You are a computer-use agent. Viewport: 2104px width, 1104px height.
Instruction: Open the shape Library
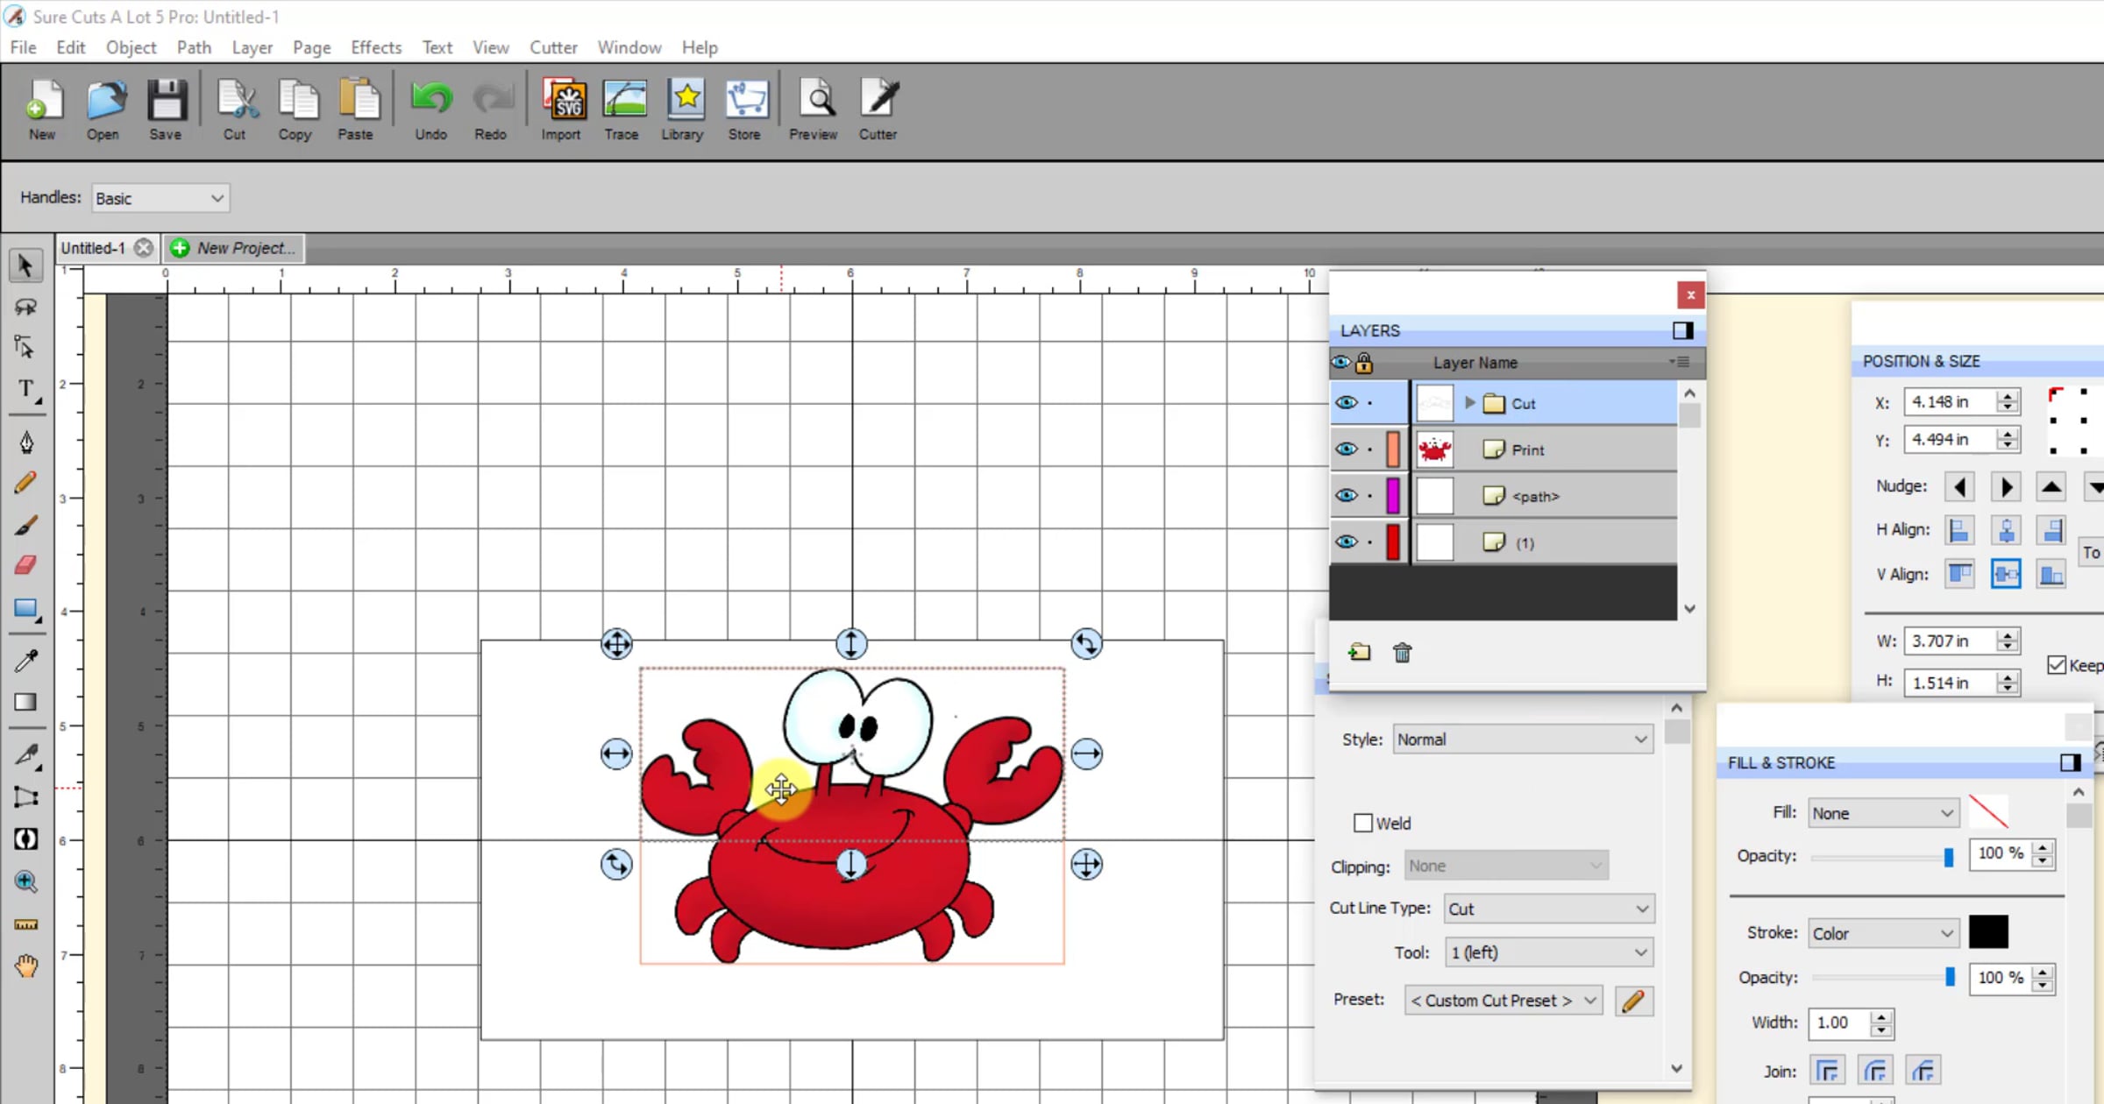tap(683, 110)
